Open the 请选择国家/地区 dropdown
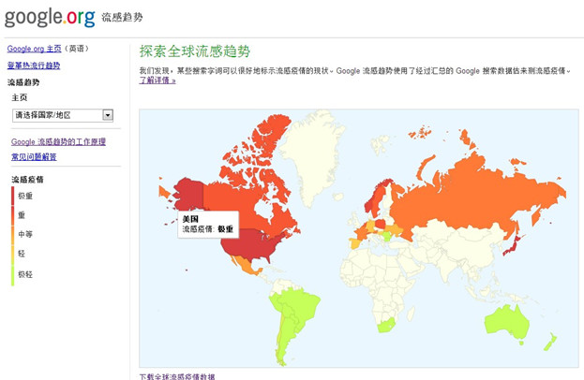The width and height of the screenshot is (584, 380). (x=63, y=115)
